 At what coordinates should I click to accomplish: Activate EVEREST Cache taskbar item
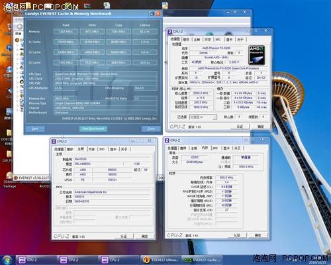(202, 260)
